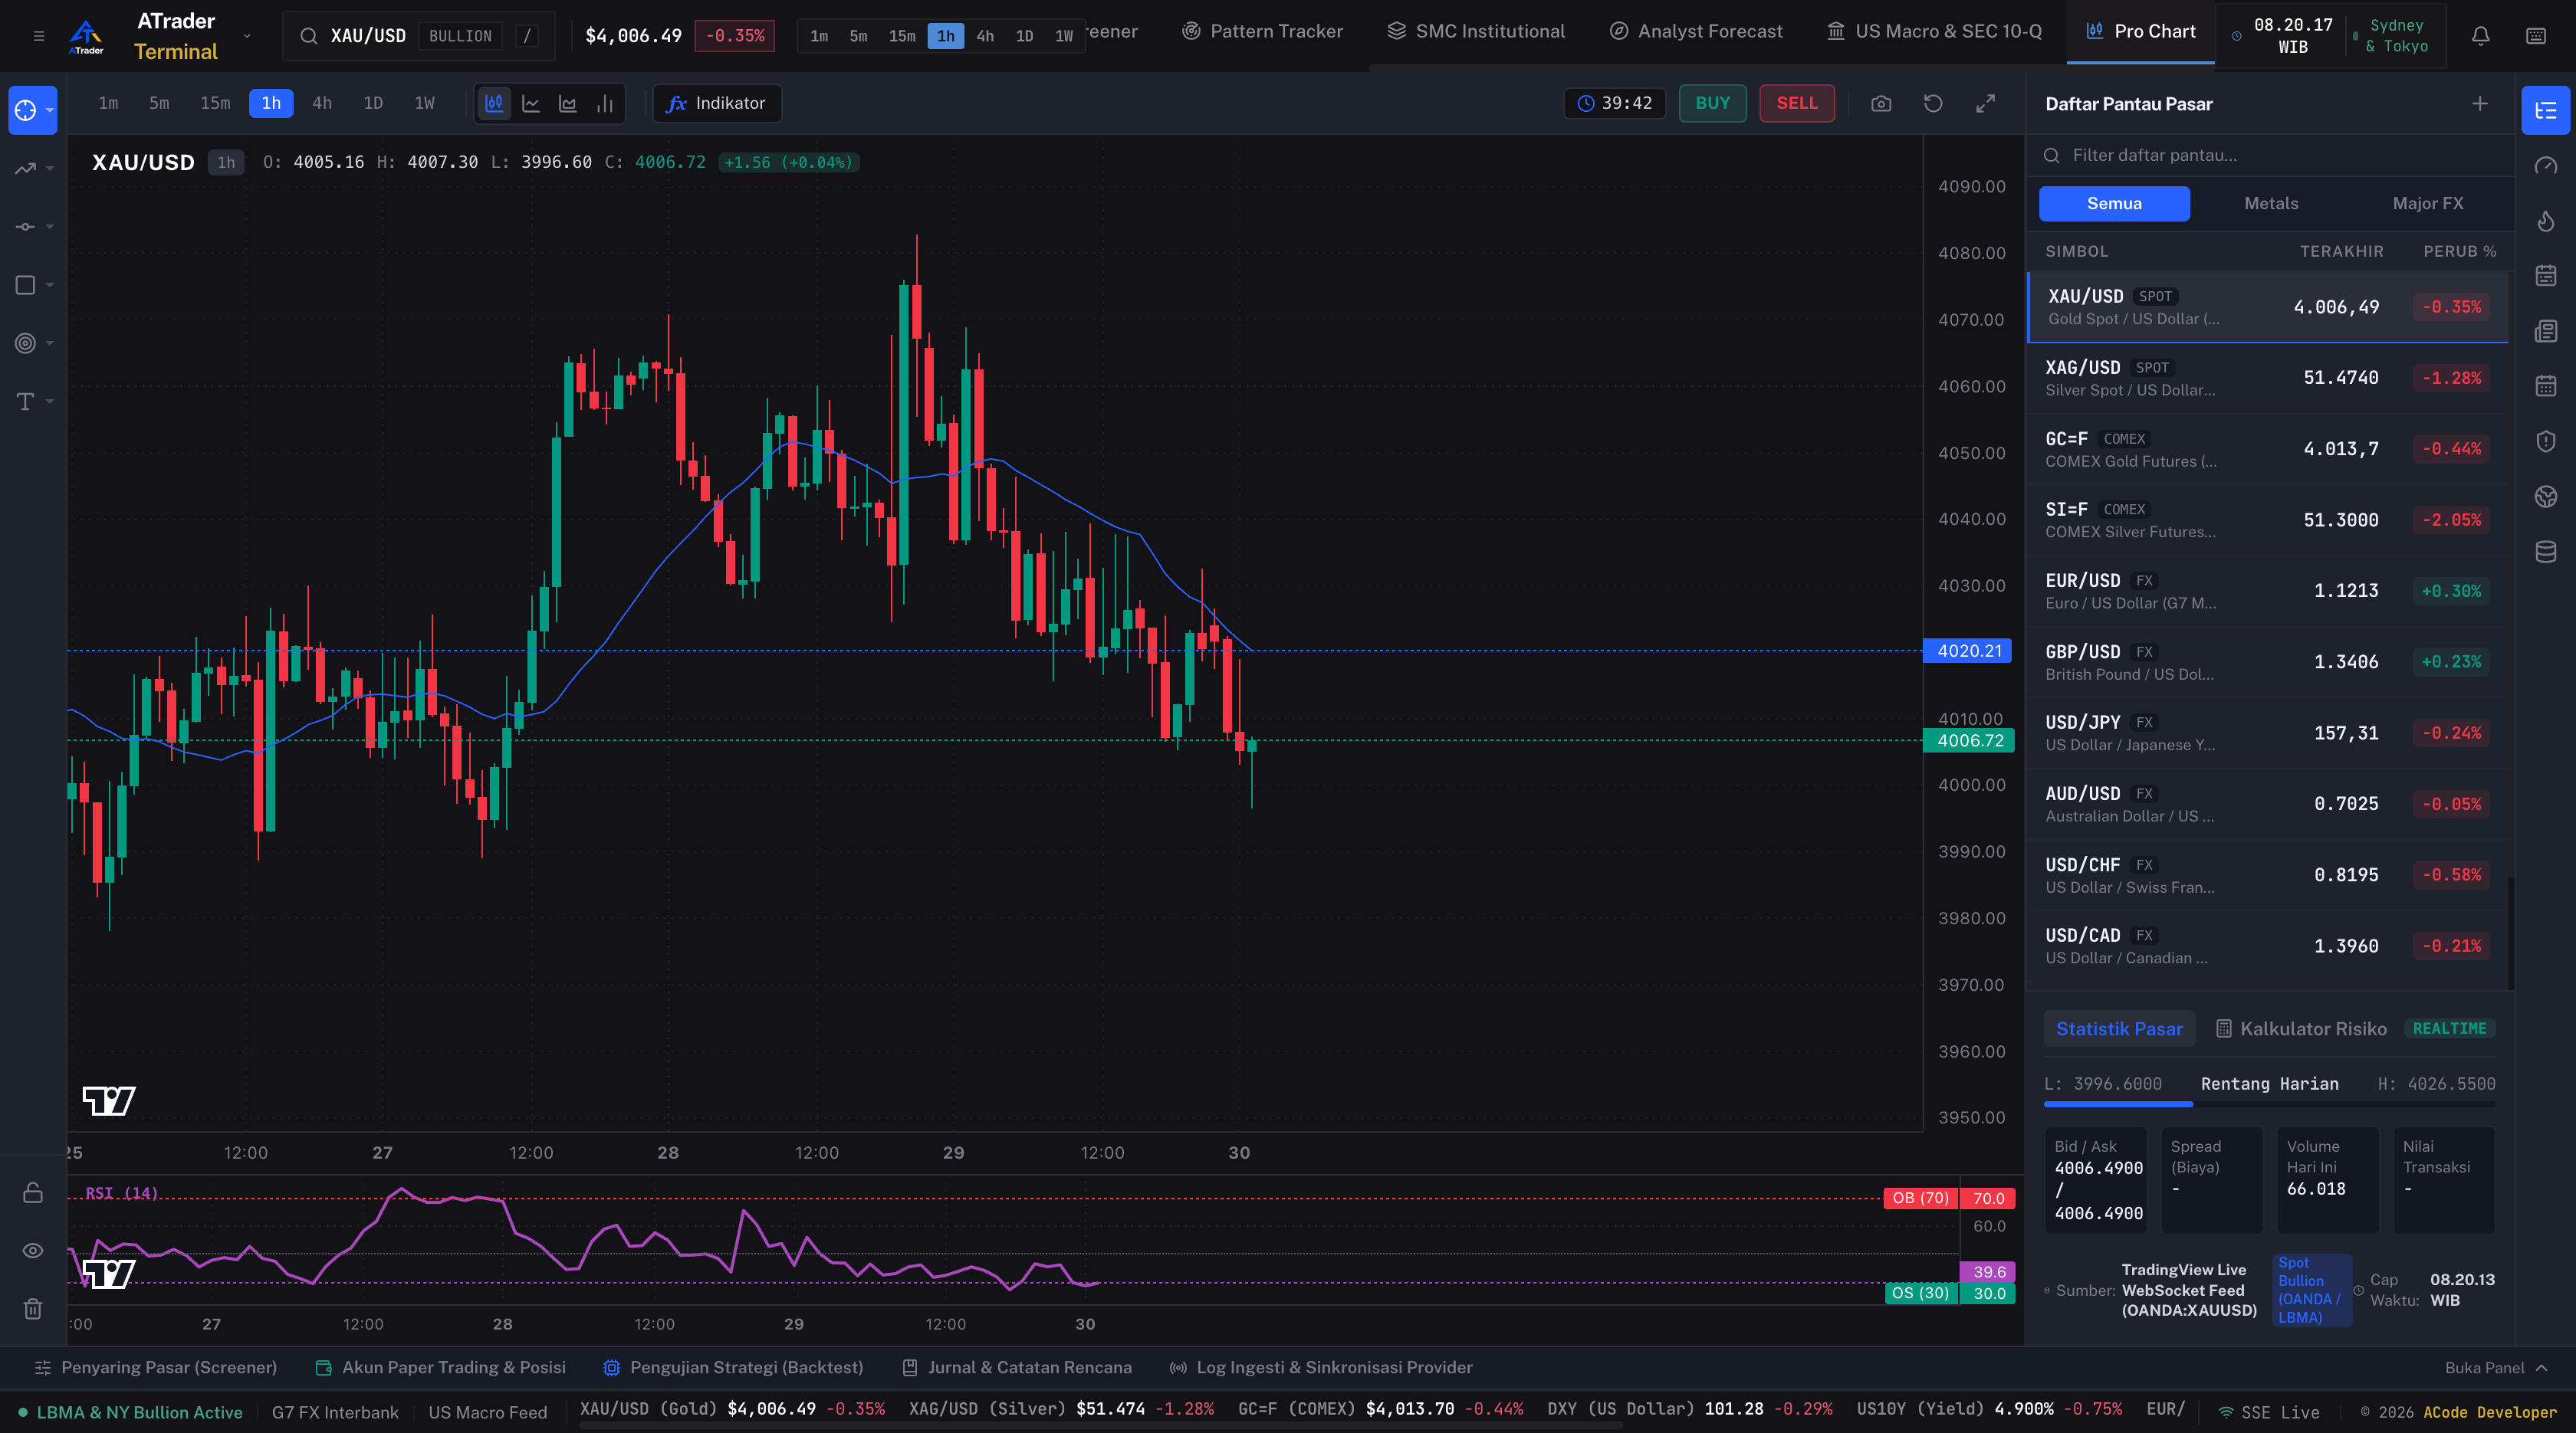Expand the bottom panel via Buka Panel
This screenshot has width=2576, height=1433.
pyautogui.click(x=2497, y=1367)
